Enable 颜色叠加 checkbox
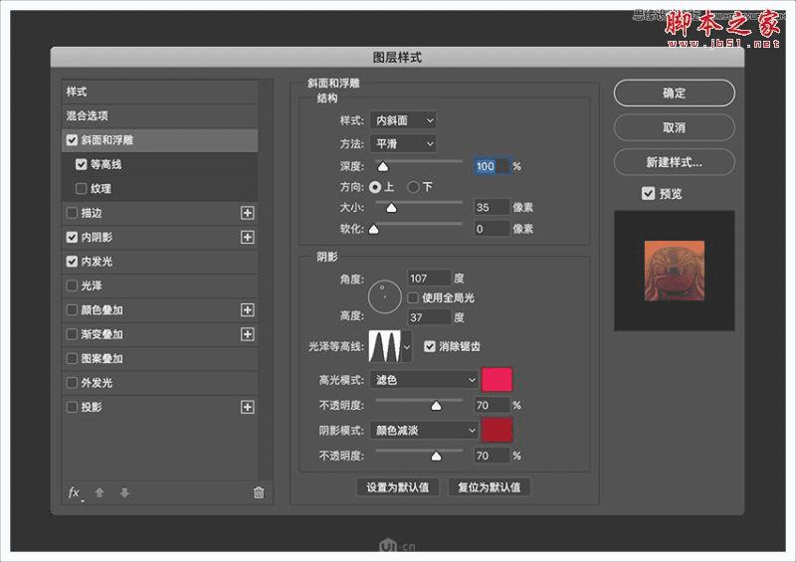The height and width of the screenshot is (562, 796). pos(72,309)
